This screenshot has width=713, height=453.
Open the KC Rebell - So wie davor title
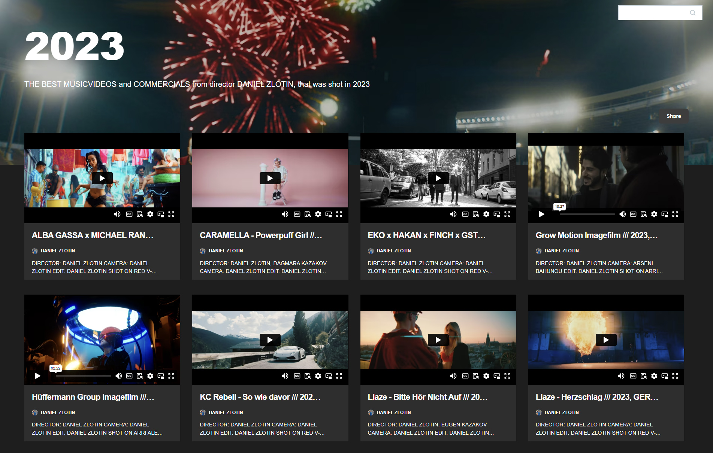coord(260,397)
